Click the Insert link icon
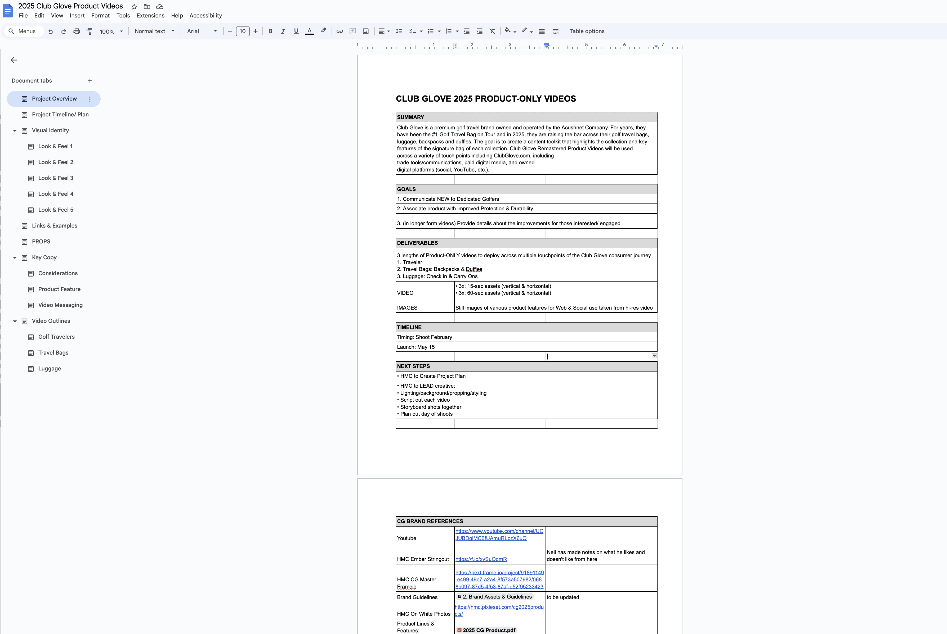The width and height of the screenshot is (947, 634). pyautogui.click(x=340, y=31)
